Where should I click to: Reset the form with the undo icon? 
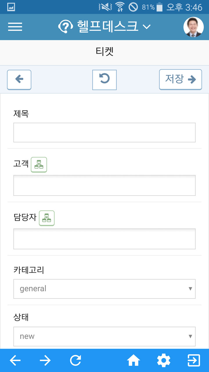105,80
